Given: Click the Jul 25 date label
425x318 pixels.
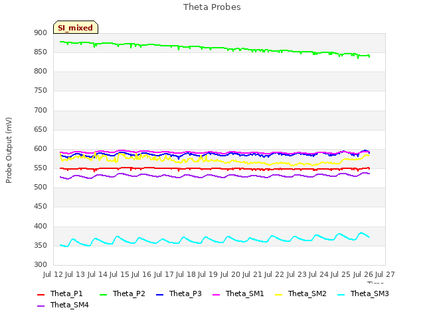Looking at the screenshot, I should click(x=341, y=274).
